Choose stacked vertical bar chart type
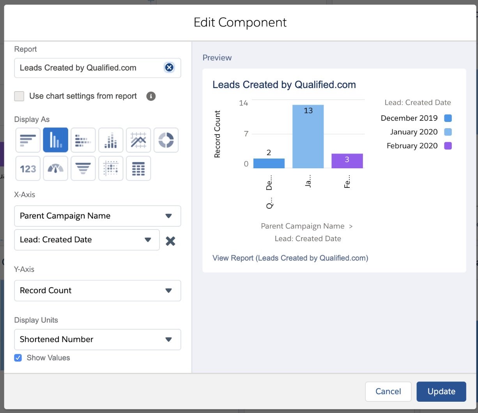This screenshot has width=478, height=413. [x=111, y=140]
